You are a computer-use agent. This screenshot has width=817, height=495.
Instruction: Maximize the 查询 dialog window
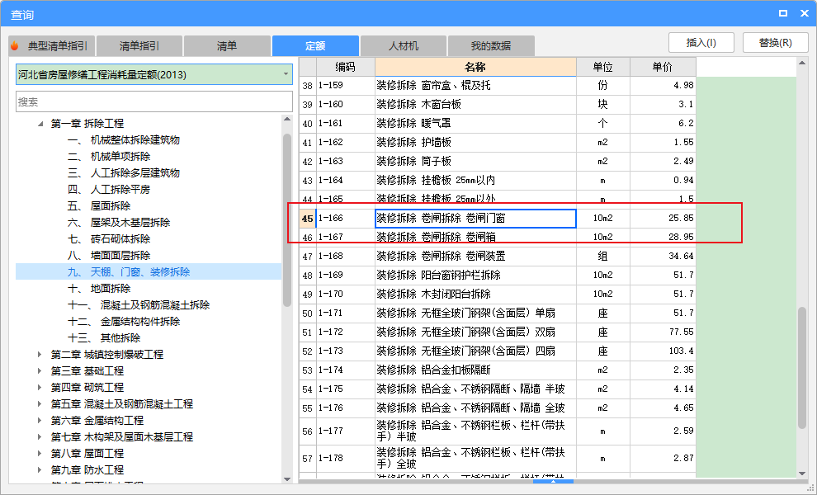coord(782,13)
